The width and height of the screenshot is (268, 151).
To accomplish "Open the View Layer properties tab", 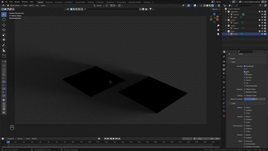I will coord(224,69).
